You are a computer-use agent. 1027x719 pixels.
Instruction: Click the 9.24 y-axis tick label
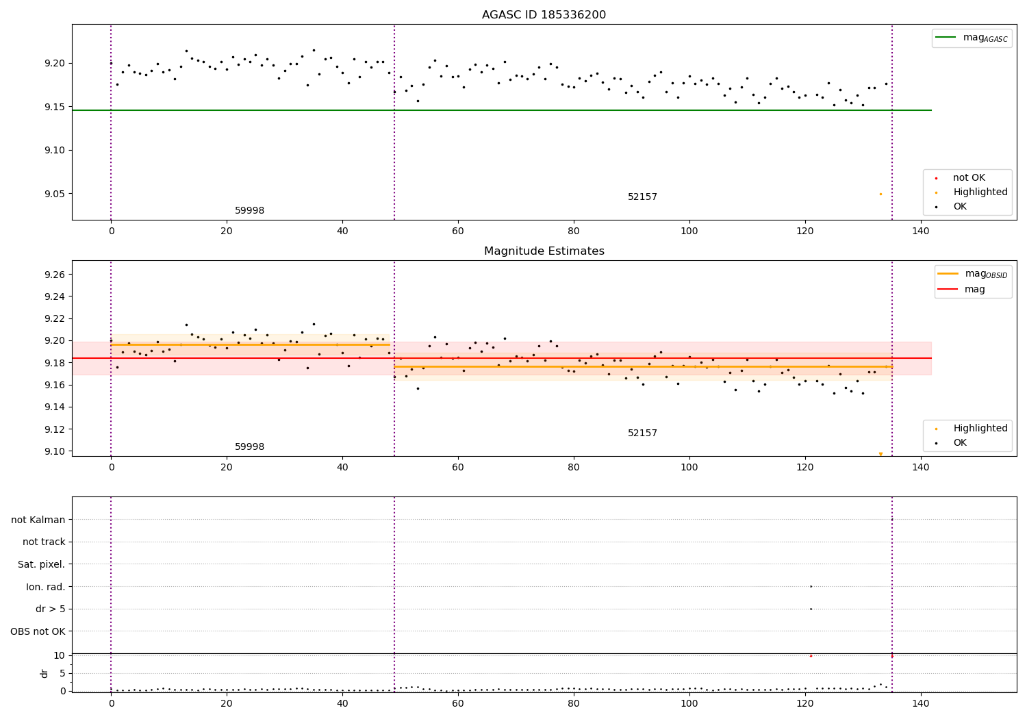pyautogui.click(x=55, y=297)
